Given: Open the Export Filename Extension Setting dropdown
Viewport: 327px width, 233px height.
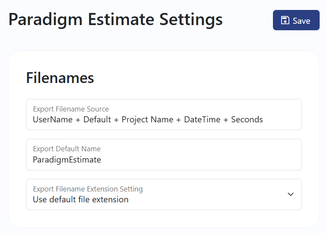Looking at the screenshot, I should 163,195.
